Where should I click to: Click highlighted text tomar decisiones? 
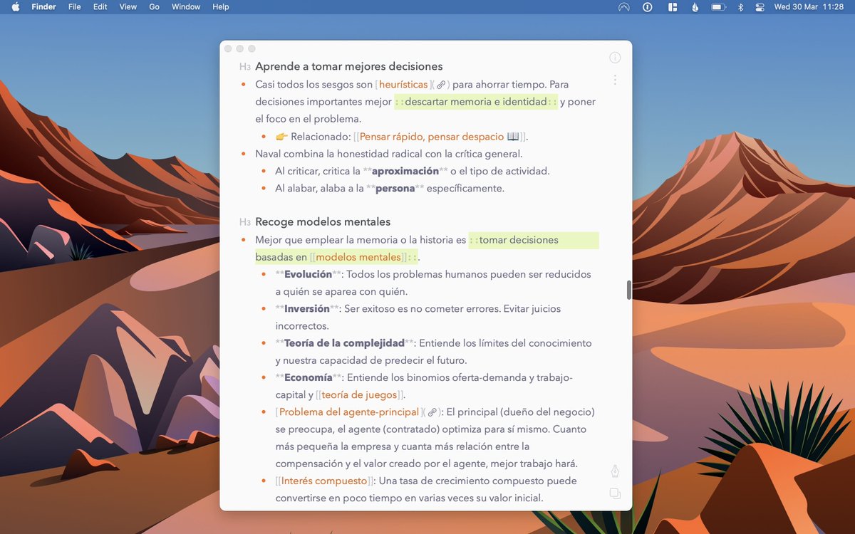519,240
